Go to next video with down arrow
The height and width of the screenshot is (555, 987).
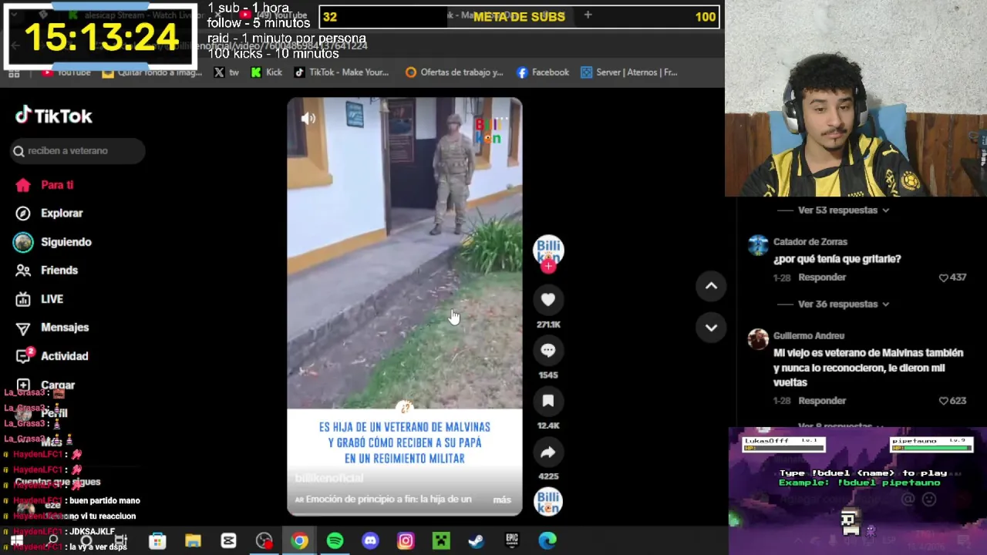[x=711, y=328]
